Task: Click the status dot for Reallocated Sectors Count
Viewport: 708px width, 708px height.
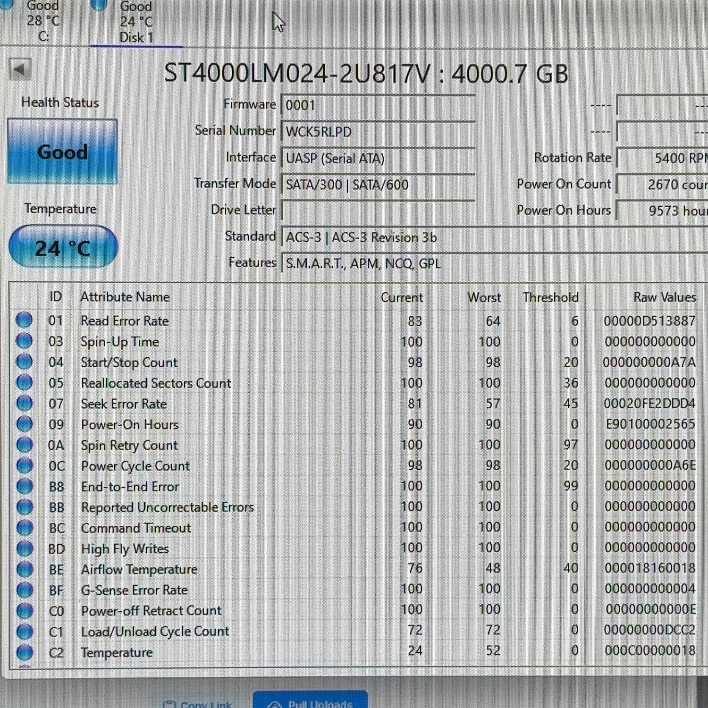Action: pyautogui.click(x=24, y=382)
